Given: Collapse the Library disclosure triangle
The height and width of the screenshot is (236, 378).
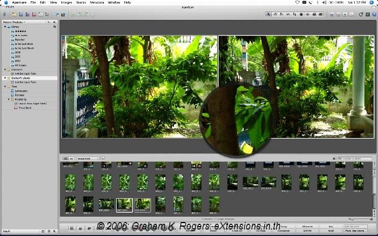Looking at the screenshot, I should tap(5, 27).
